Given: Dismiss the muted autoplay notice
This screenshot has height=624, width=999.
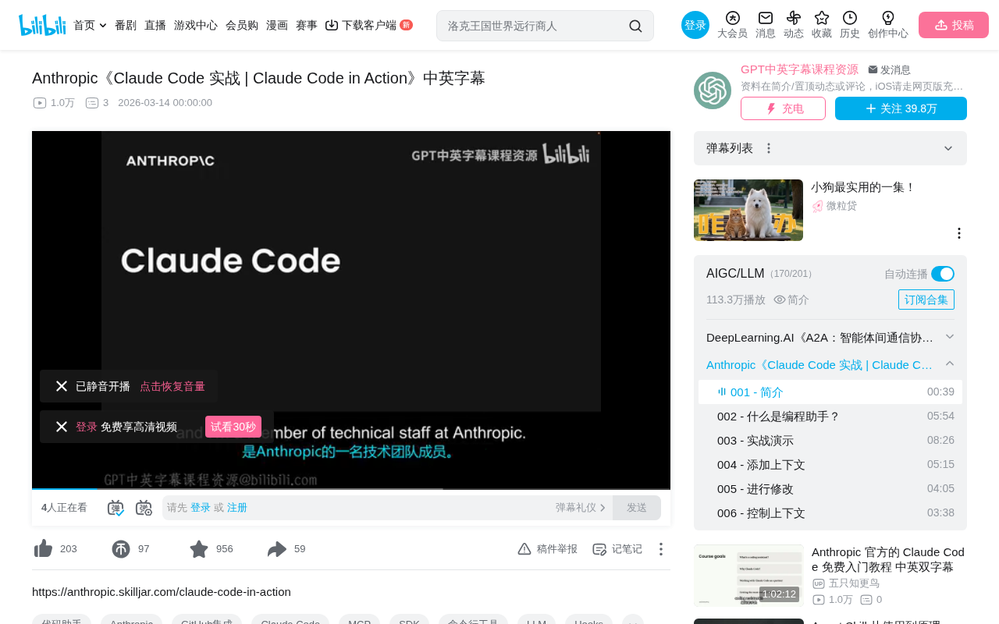Looking at the screenshot, I should [x=62, y=386].
